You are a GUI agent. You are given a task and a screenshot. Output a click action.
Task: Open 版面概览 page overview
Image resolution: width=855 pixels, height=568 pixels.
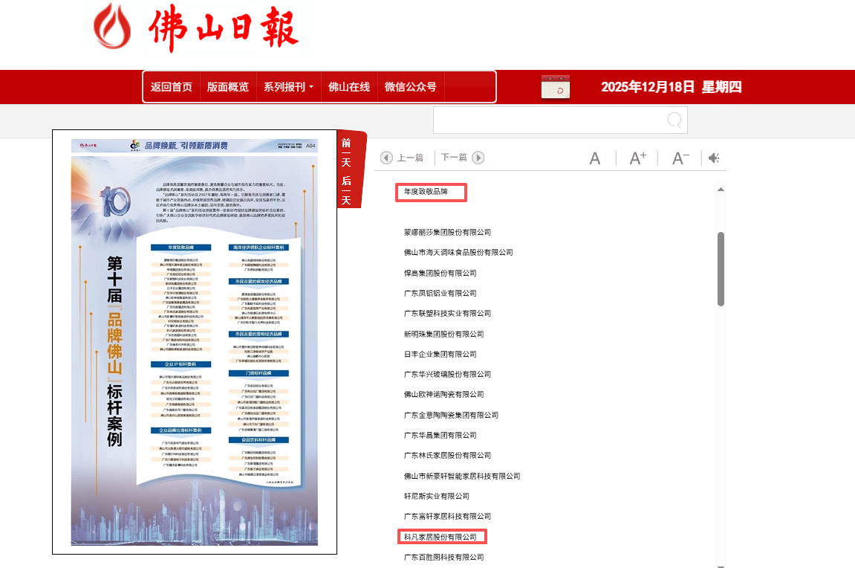[228, 87]
